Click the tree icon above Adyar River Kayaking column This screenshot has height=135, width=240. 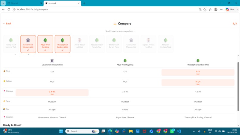point(125,60)
